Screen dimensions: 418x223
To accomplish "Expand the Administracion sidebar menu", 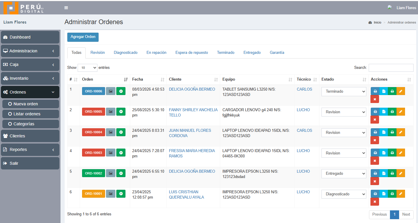I will click(30, 51).
